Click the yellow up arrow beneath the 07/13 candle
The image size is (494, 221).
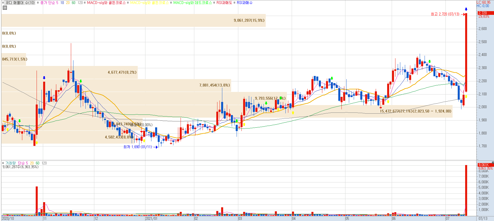coord(466,97)
